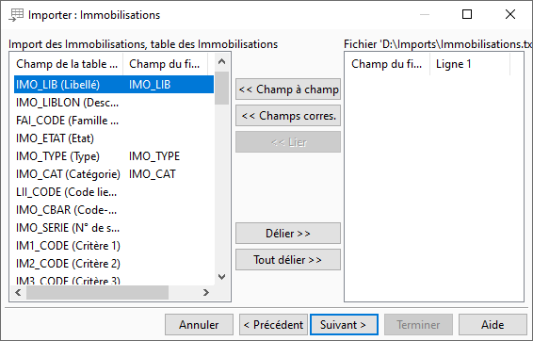The height and width of the screenshot is (341, 533).
Task: Click 'Tout délier >>' to unlink all
Action: point(288,260)
